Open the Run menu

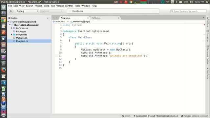click(53, 6)
